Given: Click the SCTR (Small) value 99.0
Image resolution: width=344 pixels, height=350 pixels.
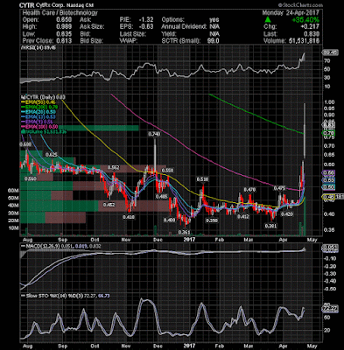Looking at the screenshot, I should tap(213, 41).
